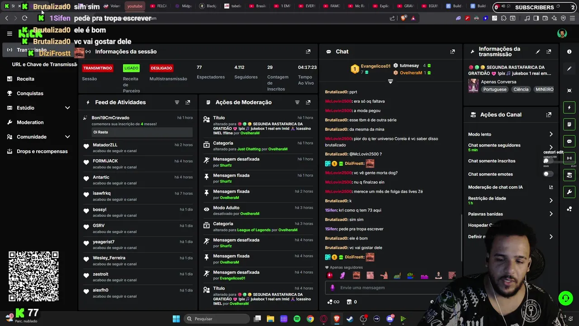Select the red gem emote
The image size is (579, 326).
pyautogui.click(x=330, y=275)
